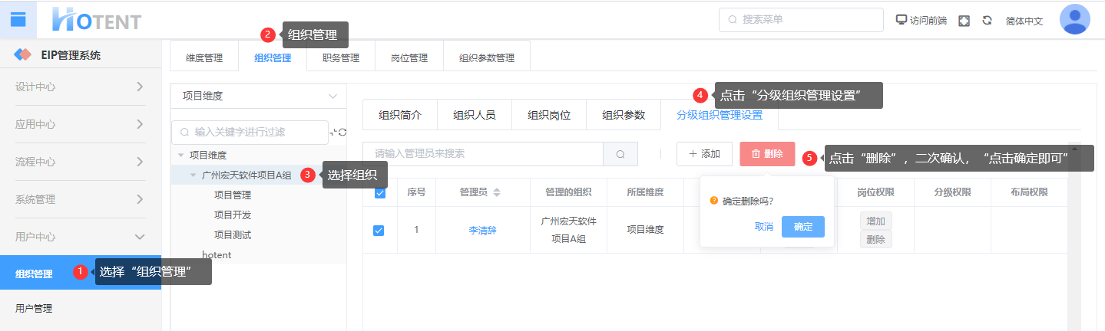
Task: Select 项目管理 tree node
Action: [233, 195]
